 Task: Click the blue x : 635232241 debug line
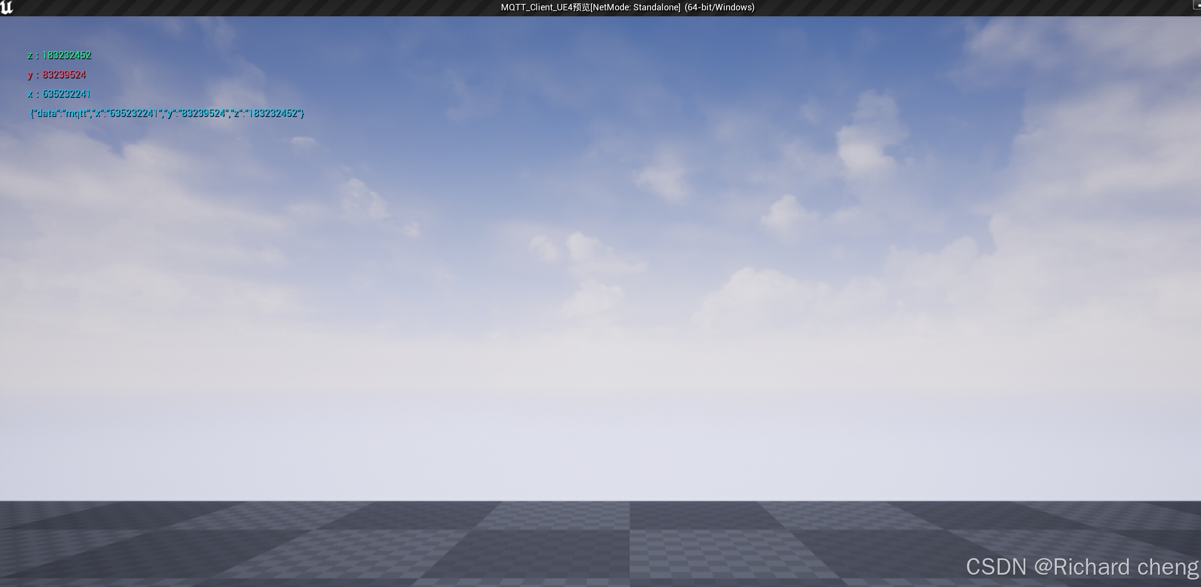[x=59, y=94]
